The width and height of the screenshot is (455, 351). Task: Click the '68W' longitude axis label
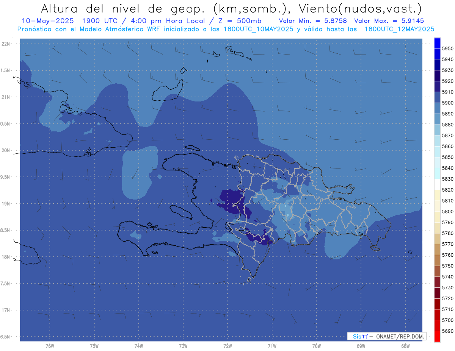405,346
